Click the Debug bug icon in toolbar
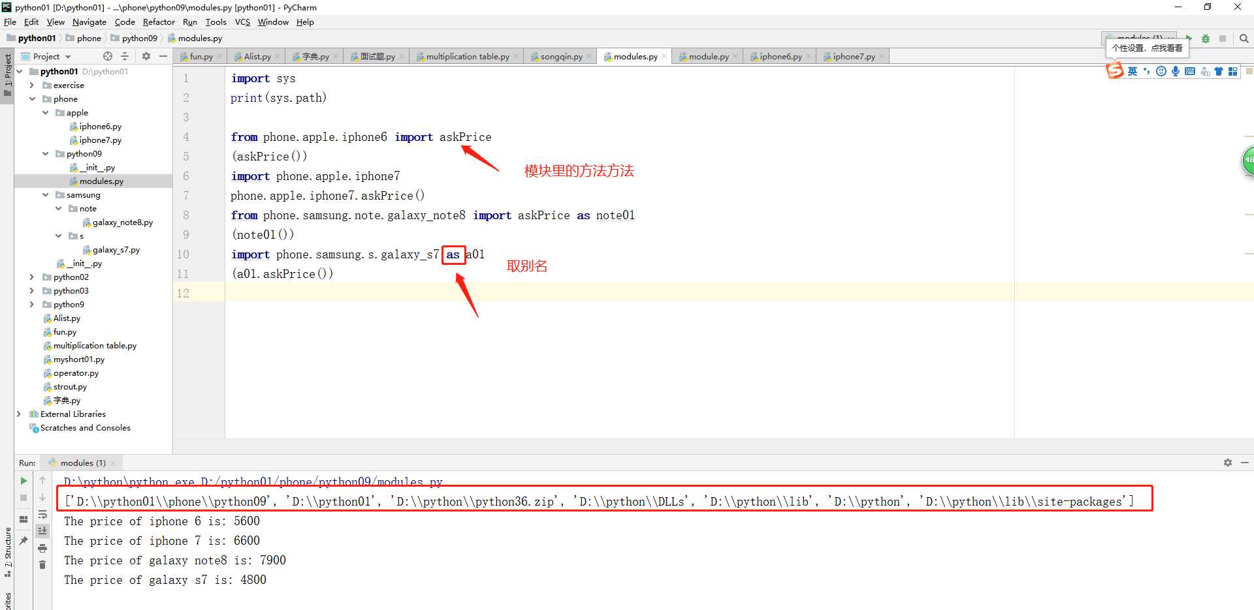Screen dimensions: 1254x610 1206,38
